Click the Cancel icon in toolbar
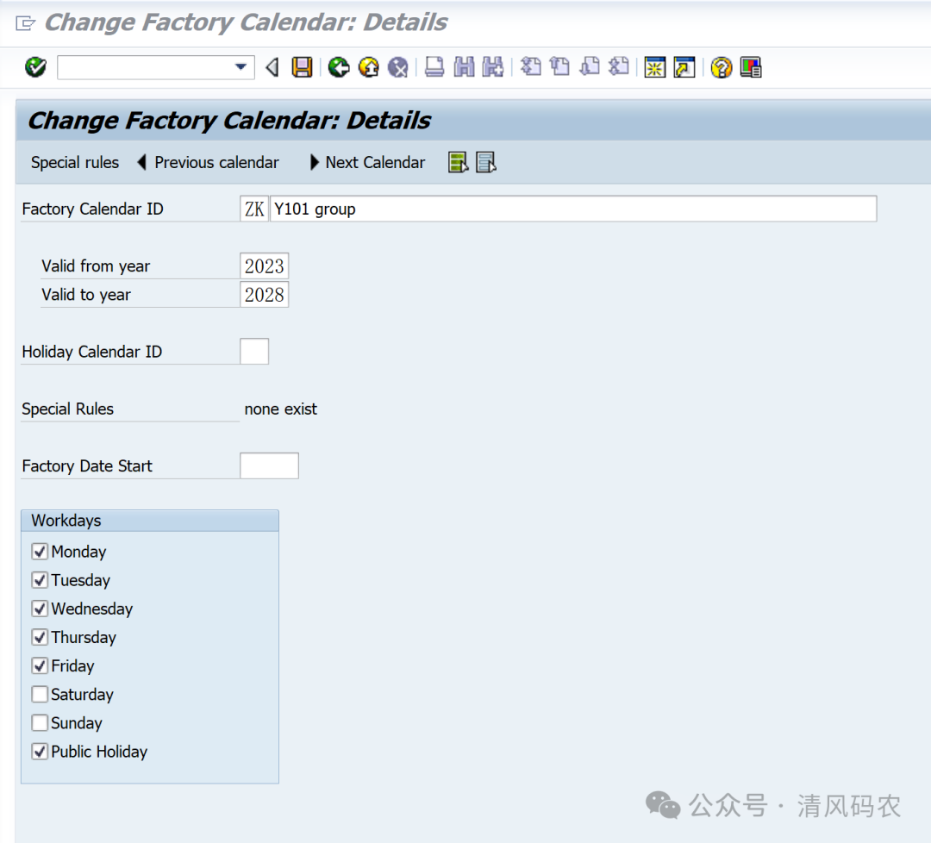This screenshot has width=931, height=843. 397,67
